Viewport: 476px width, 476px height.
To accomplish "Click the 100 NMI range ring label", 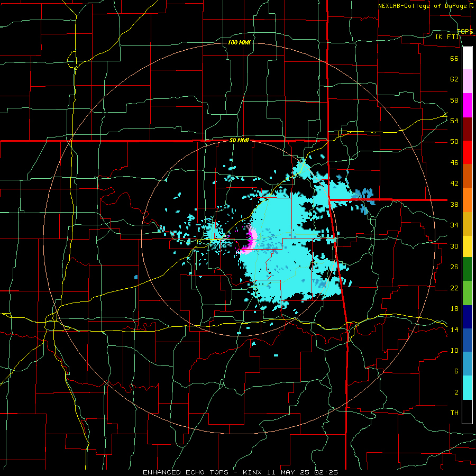I will 239,42.
